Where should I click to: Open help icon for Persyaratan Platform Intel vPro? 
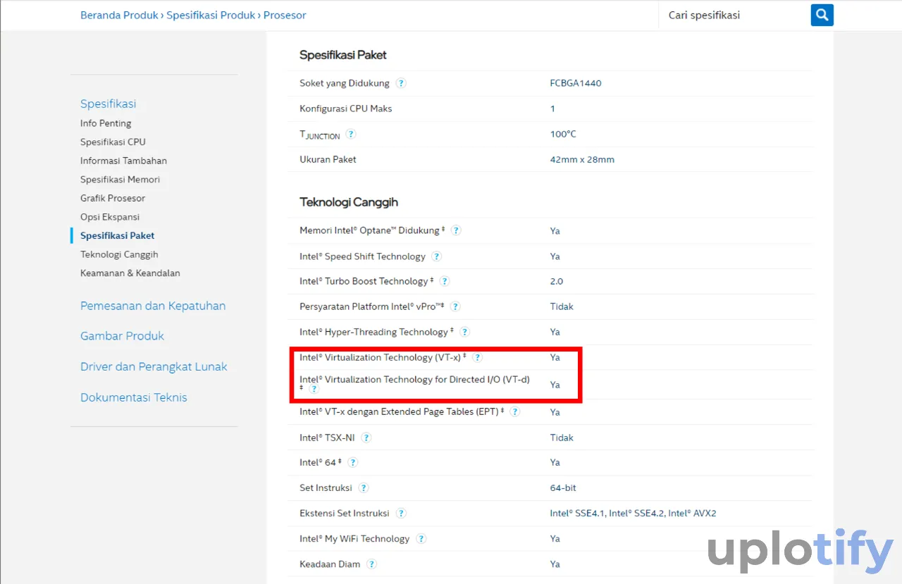[455, 306]
